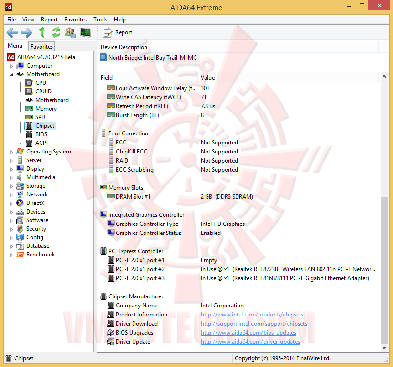Go back using the left arrow toolbar icon

pos(12,32)
